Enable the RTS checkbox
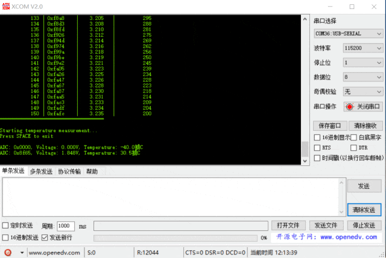 click(317, 148)
